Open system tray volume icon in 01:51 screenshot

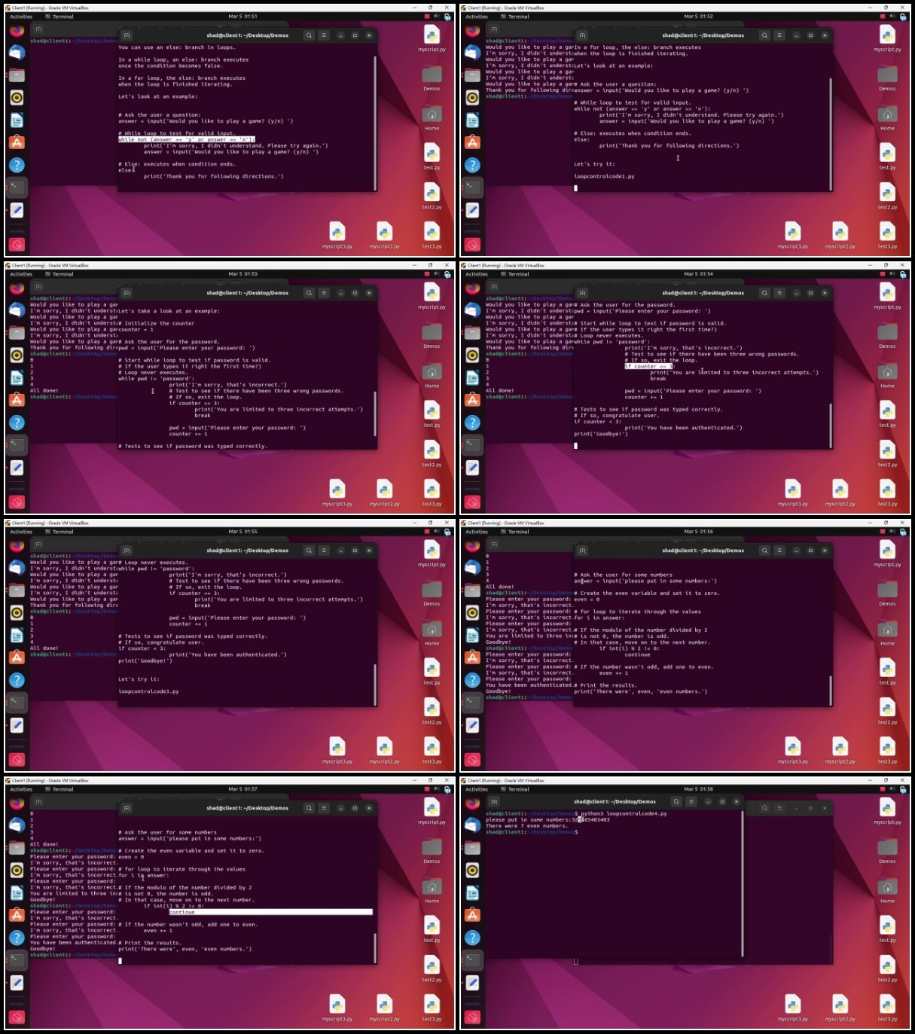click(x=438, y=17)
